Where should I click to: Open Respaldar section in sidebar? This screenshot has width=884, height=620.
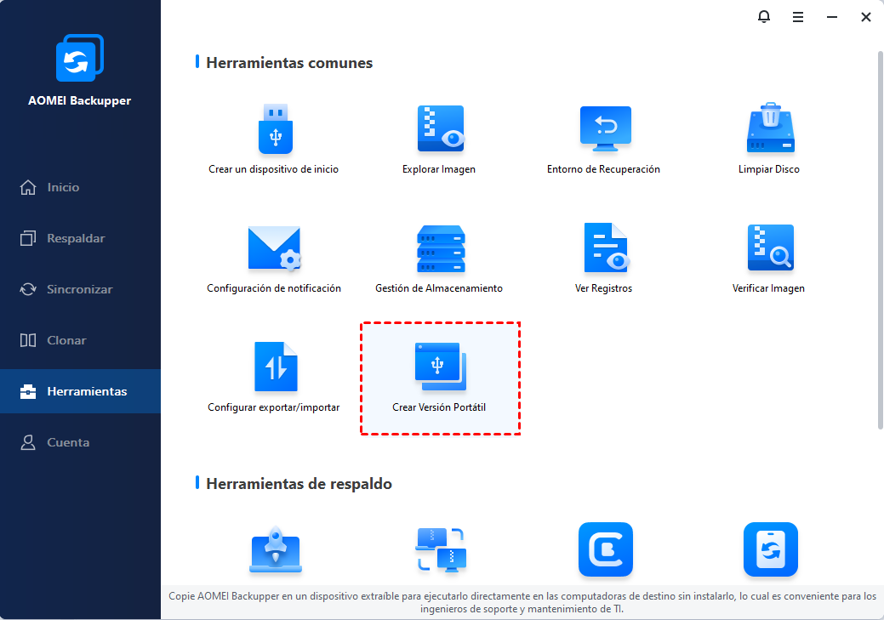coord(80,238)
